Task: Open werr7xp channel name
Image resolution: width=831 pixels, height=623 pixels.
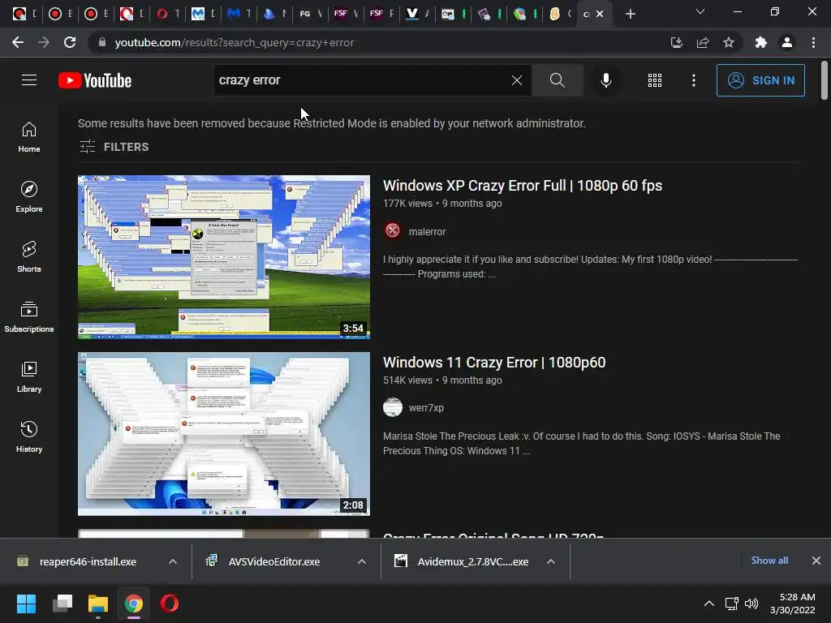Action: click(x=426, y=408)
